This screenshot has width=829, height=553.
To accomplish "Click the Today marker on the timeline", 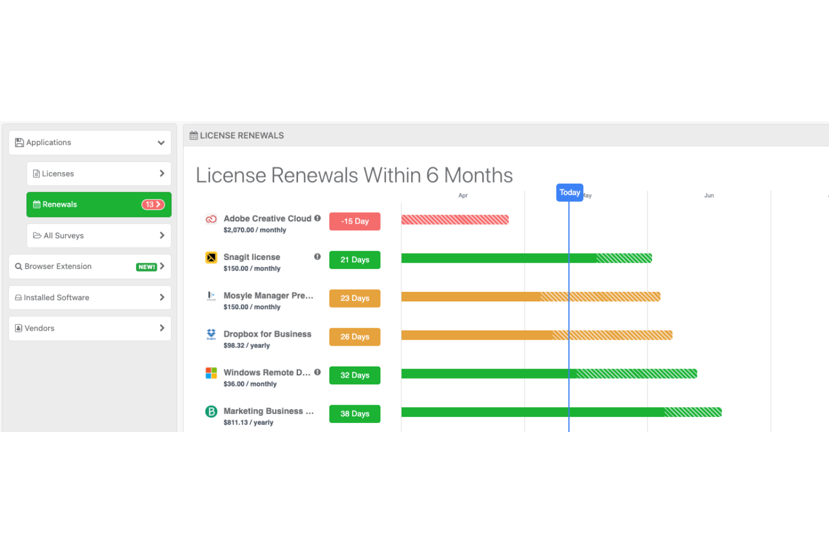I will click(x=570, y=192).
